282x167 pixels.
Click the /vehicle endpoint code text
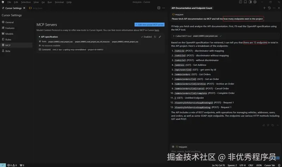(x=179, y=51)
